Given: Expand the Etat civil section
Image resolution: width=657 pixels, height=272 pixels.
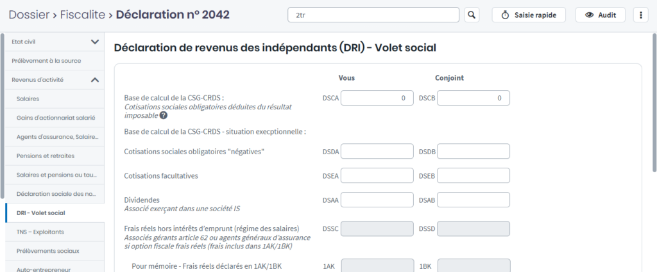Looking at the screenshot, I should 95,42.
